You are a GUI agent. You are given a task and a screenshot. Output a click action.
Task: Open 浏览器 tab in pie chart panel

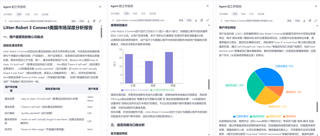[261, 14]
